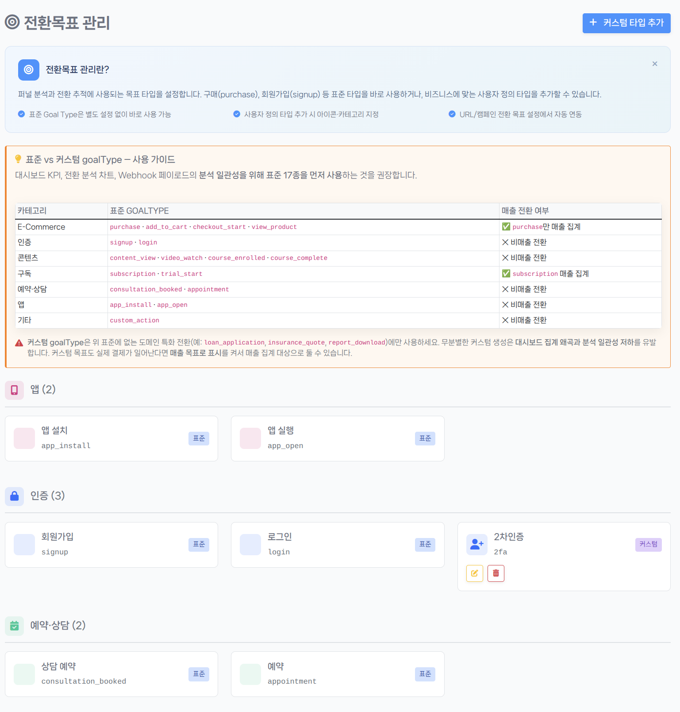Image resolution: width=680 pixels, height=712 pixels.
Task: Click the trial_start goal type code
Action: coord(182,274)
